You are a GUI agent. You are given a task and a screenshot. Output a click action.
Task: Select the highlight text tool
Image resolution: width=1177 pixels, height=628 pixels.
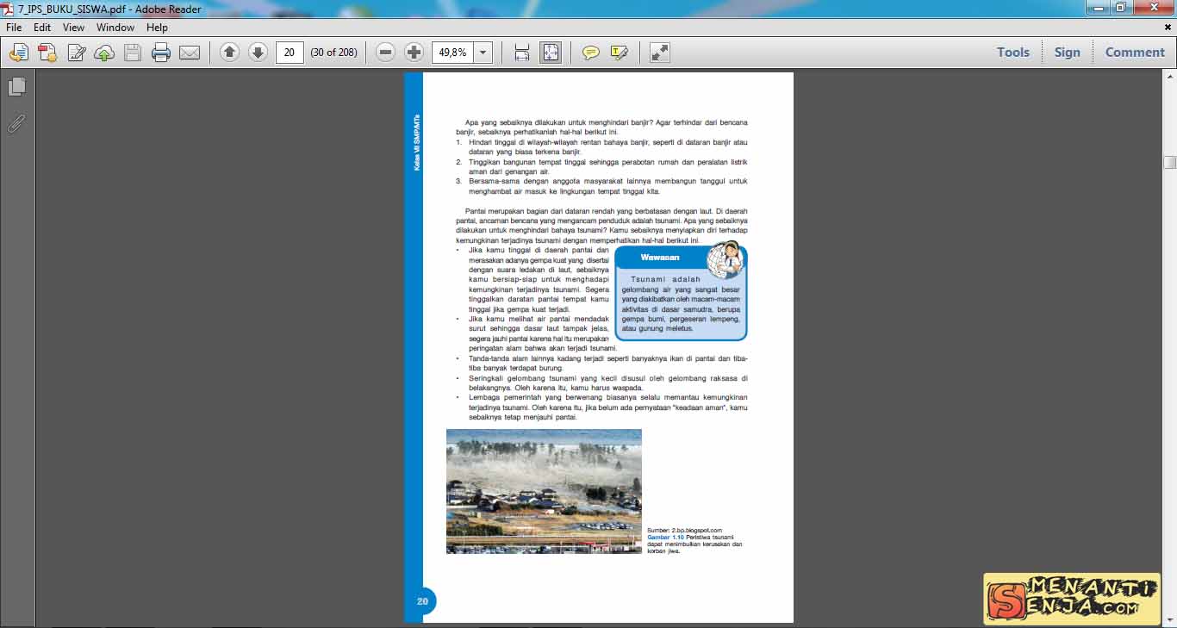click(x=620, y=53)
